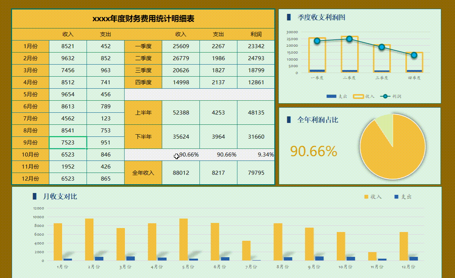Select first half income 52388
This screenshot has height=278, width=455.
181,113
